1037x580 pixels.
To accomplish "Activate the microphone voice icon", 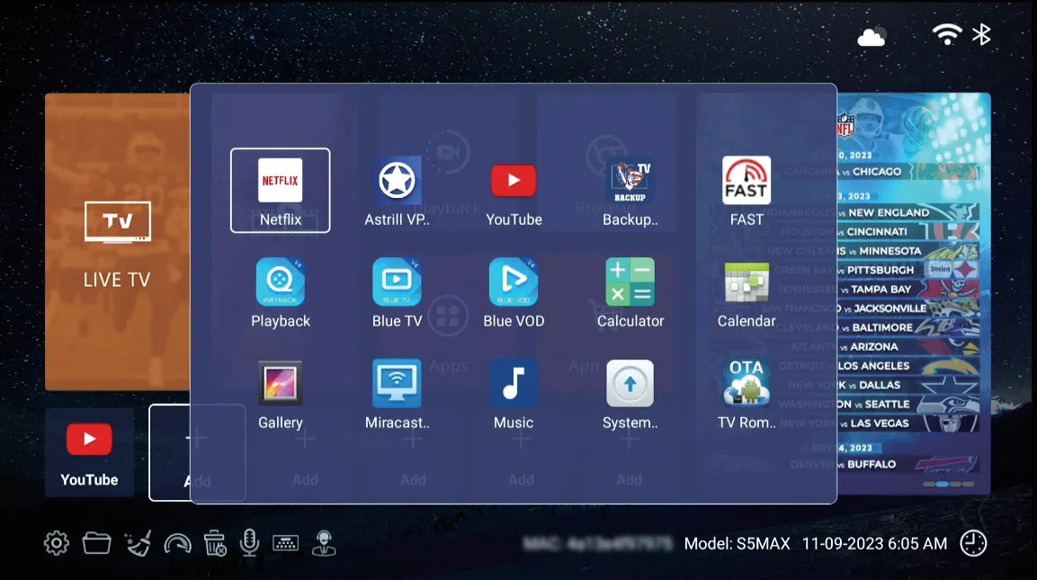I will click(249, 544).
